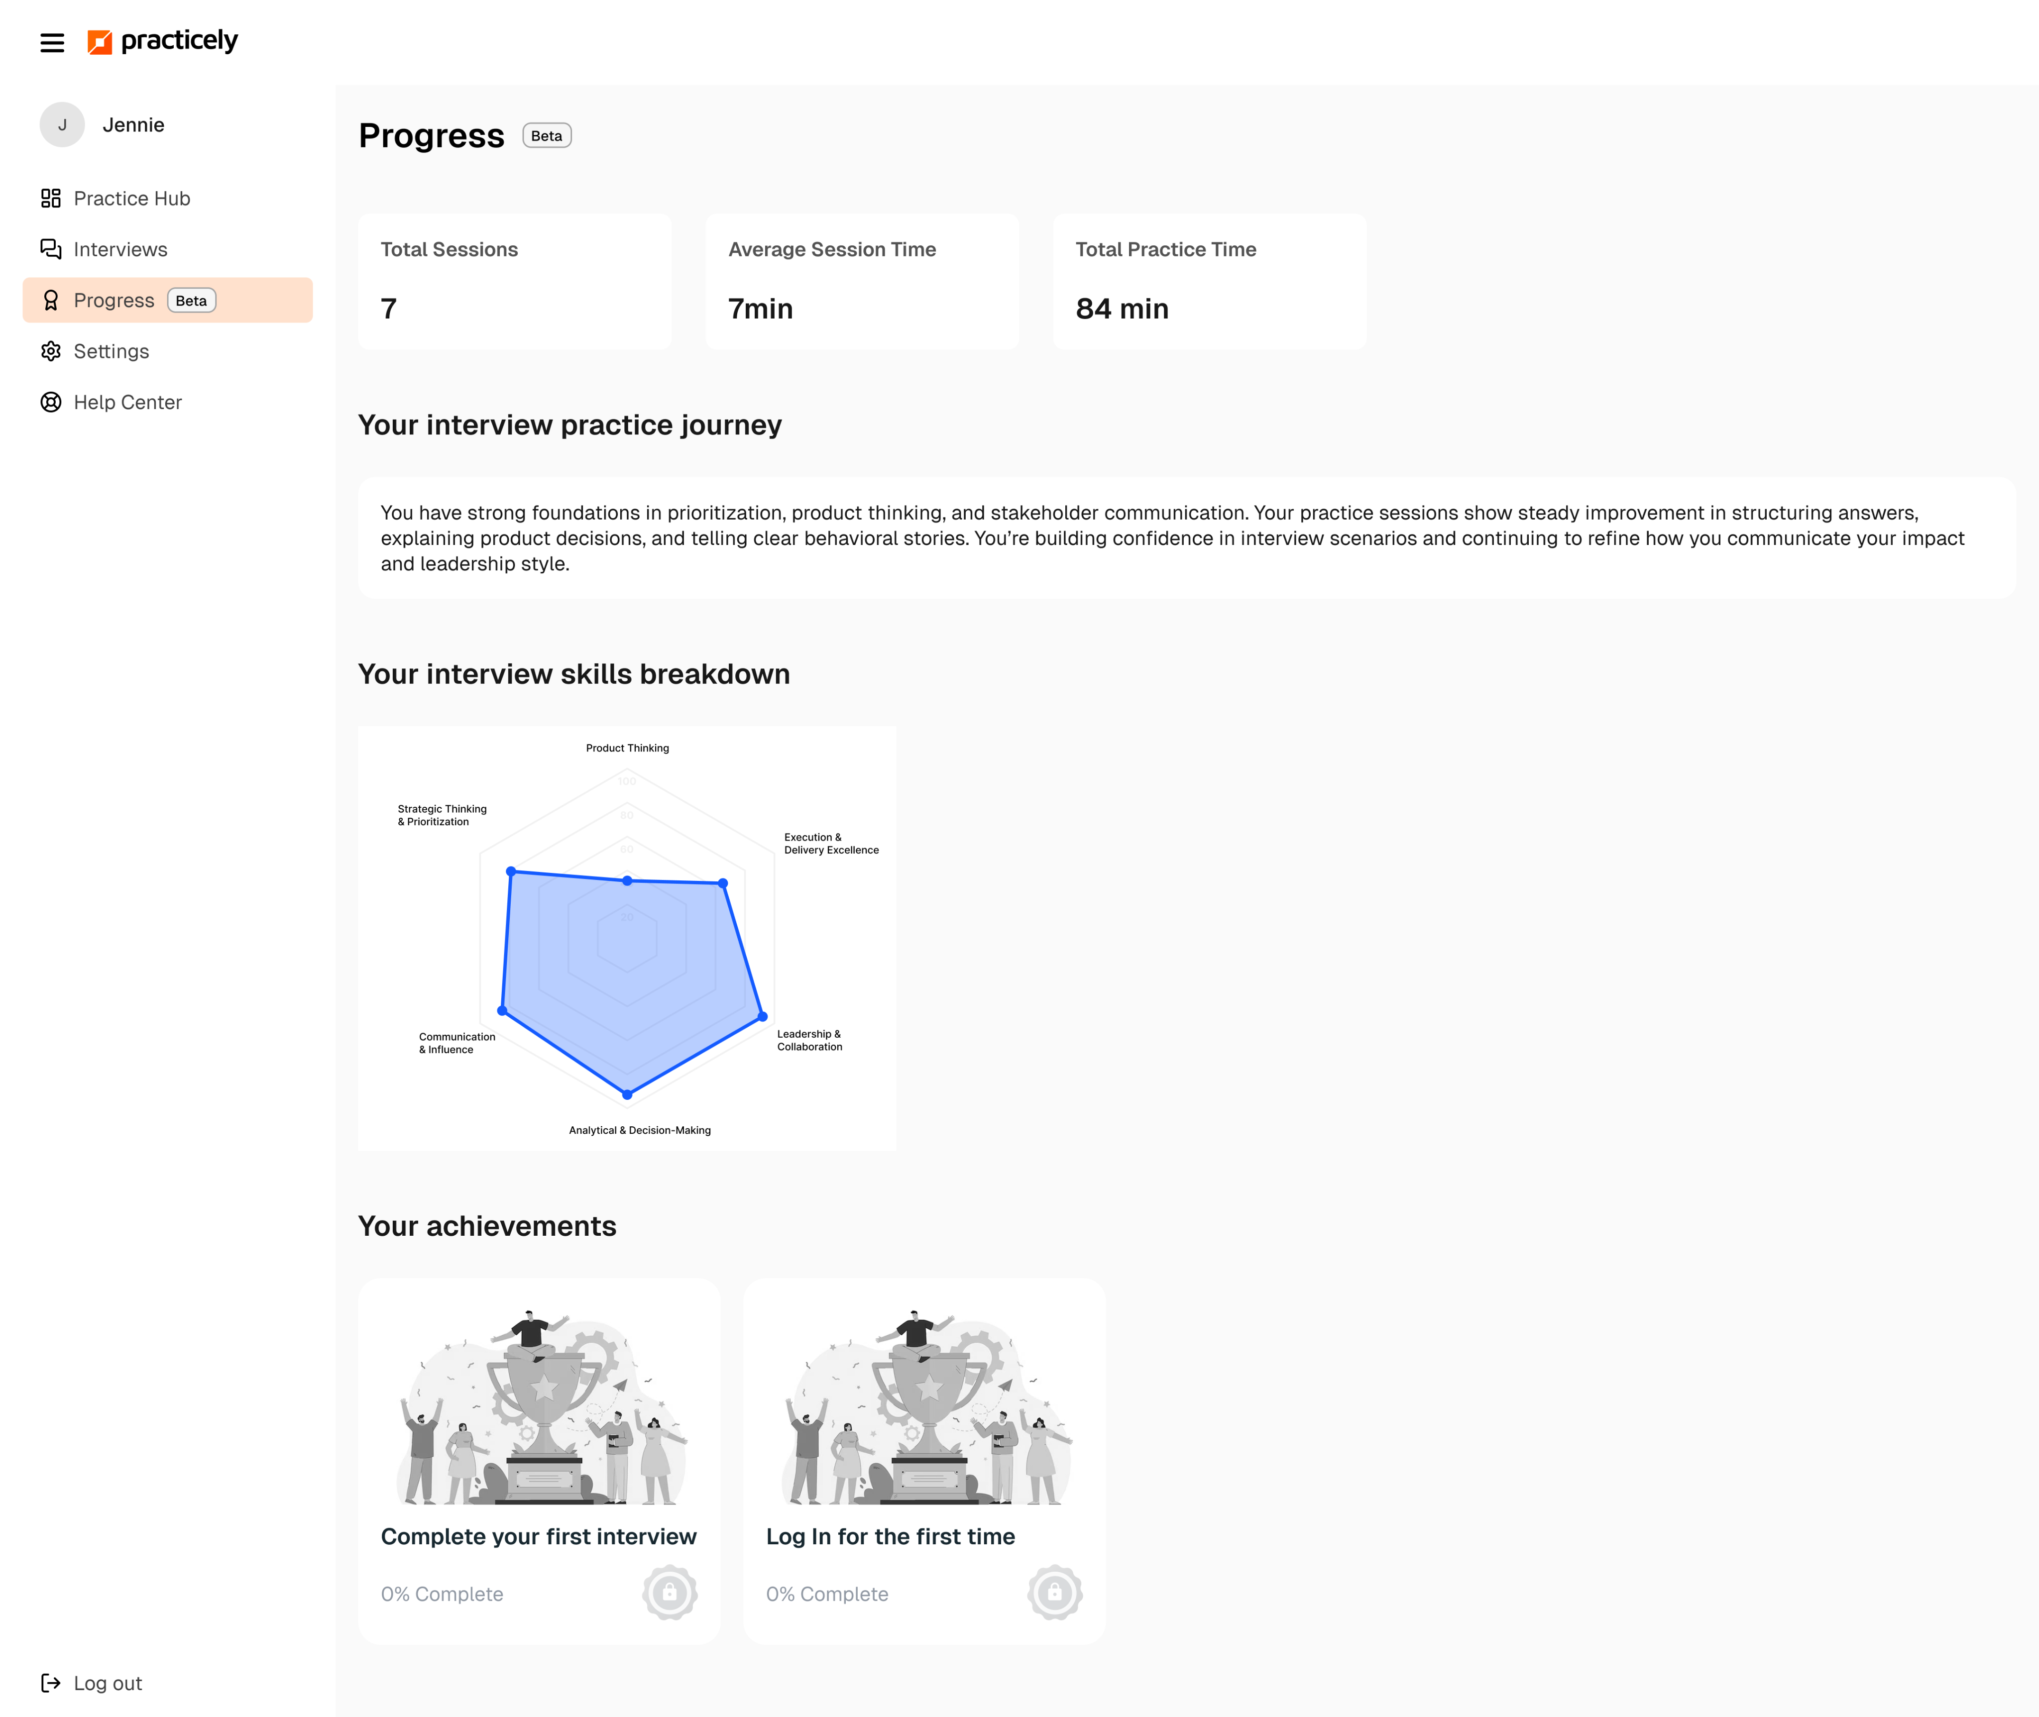The height and width of the screenshot is (1717, 2039).
Task: Click the Help Center lifebuoy icon
Action: pyautogui.click(x=51, y=402)
